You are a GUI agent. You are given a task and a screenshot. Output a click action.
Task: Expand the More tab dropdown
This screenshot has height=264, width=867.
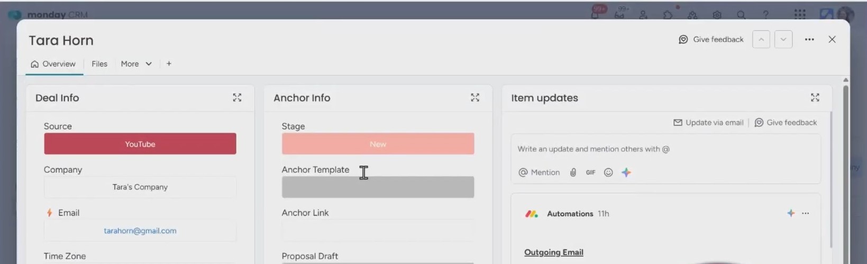point(136,63)
